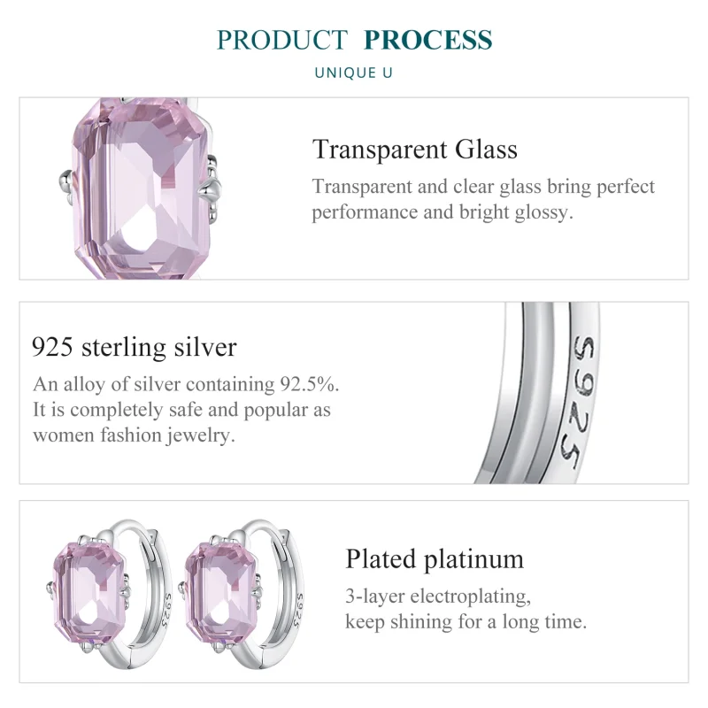708x708 pixels.
Task: Open the silver hoop close-up image
Action: point(566,392)
